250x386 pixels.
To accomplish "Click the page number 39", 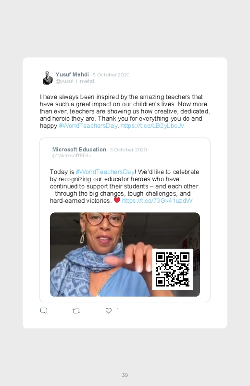I will point(125,375).
